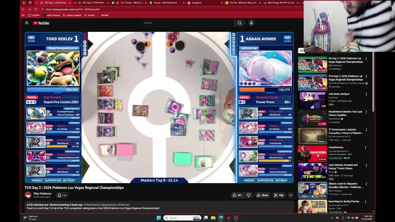This screenshot has width=395, height=222.
Task: Open TV Screensaver Autumn Tranquility thumbnail
Action: (312, 136)
